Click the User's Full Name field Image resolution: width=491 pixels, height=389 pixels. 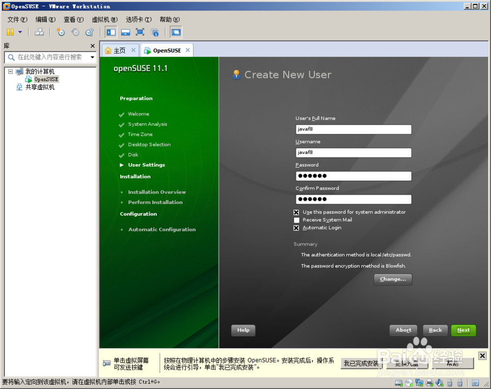click(x=354, y=129)
